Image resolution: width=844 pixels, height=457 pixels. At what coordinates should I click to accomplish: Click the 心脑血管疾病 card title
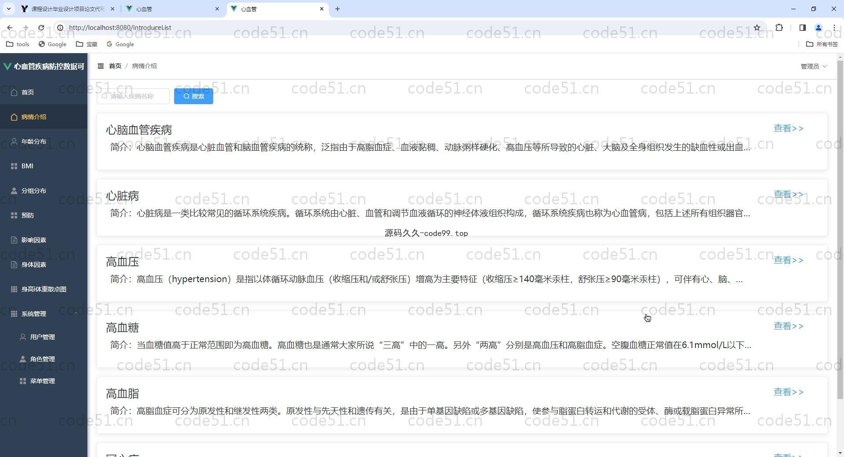pyautogui.click(x=139, y=130)
